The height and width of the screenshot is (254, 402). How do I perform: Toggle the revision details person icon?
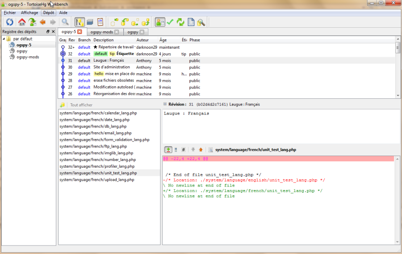point(160,22)
